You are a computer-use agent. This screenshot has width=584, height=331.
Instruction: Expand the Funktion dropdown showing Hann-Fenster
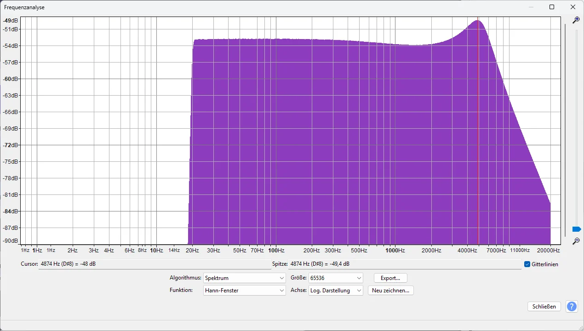click(x=244, y=291)
